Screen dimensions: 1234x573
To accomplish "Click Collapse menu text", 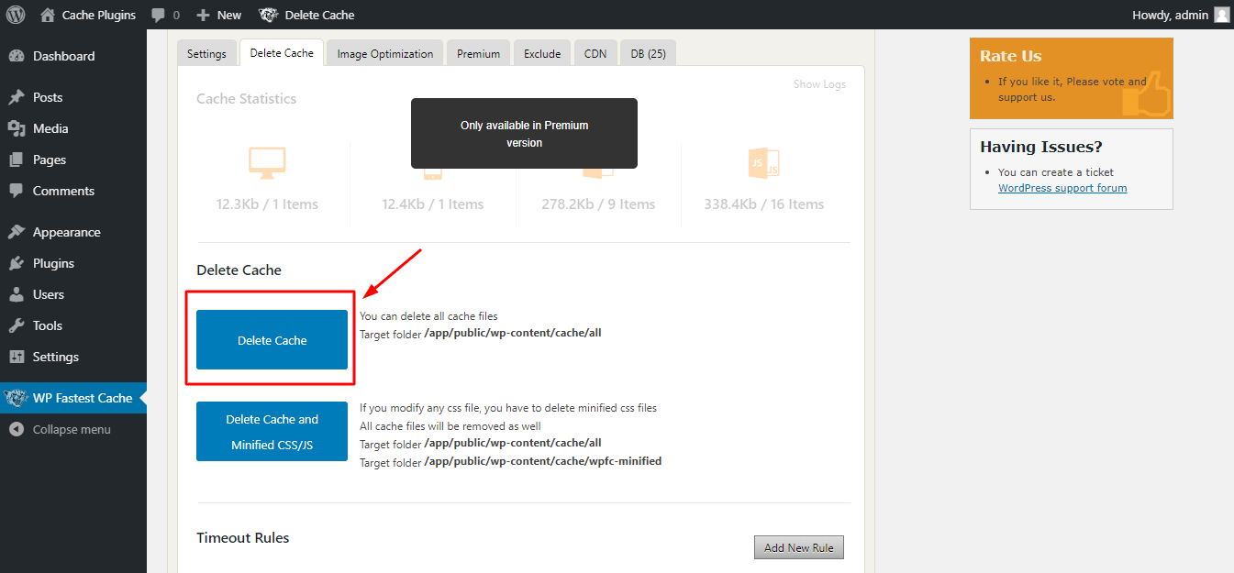I will (x=72, y=429).
